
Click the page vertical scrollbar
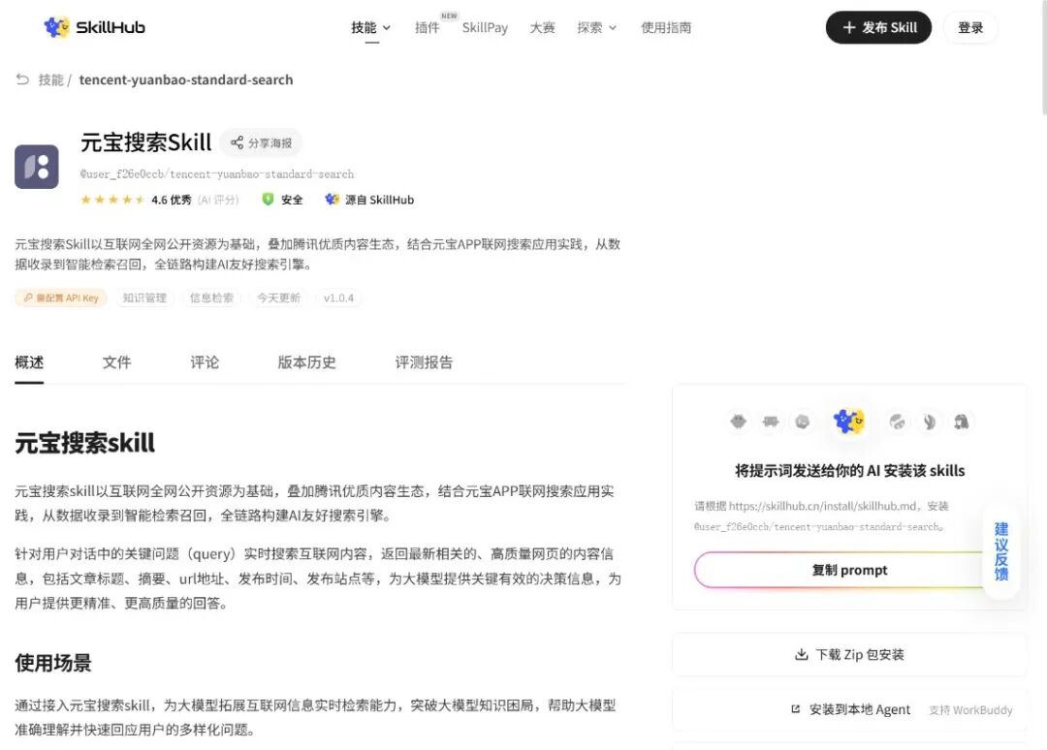point(1044,60)
